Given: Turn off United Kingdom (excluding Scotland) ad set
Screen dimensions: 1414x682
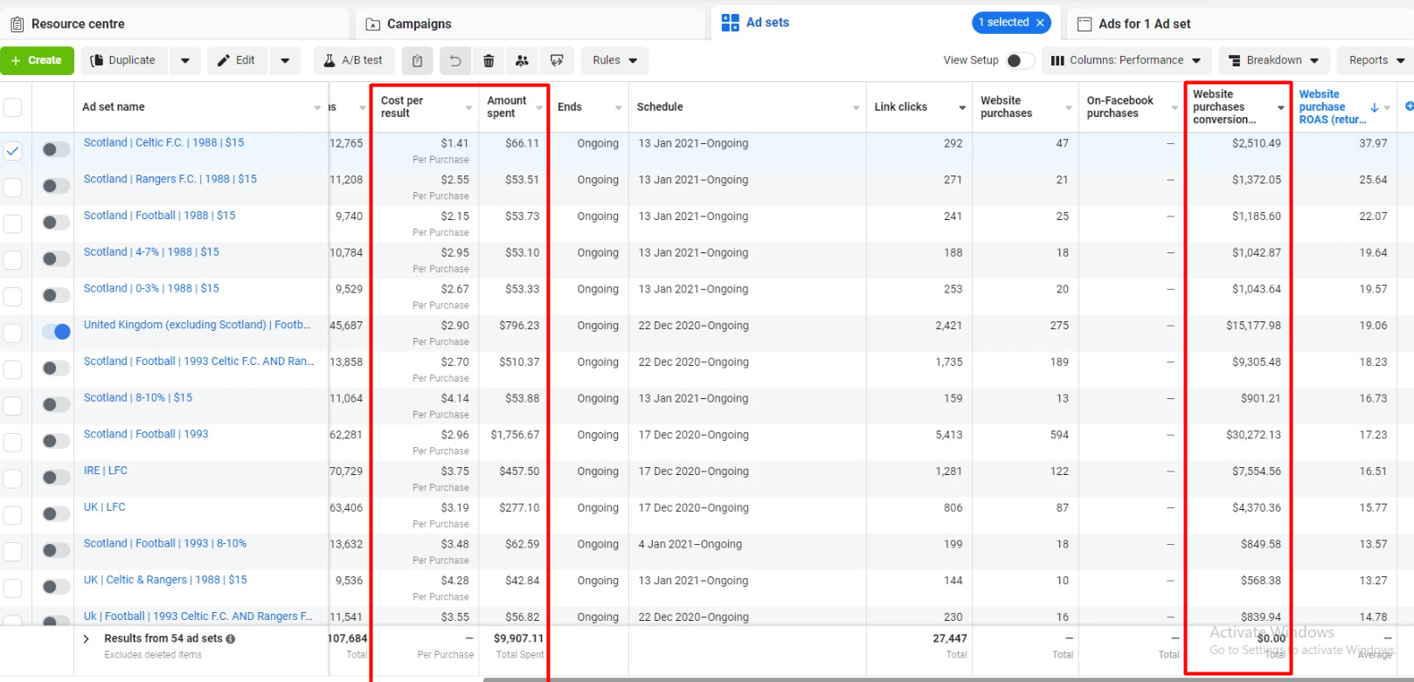Looking at the screenshot, I should point(56,332).
